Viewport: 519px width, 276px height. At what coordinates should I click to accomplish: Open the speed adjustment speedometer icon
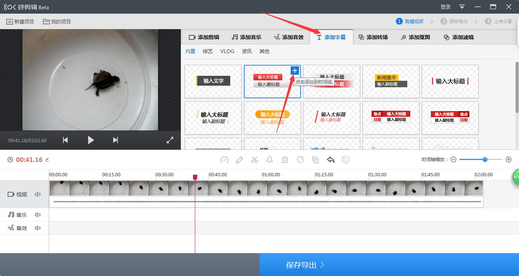click(224, 160)
